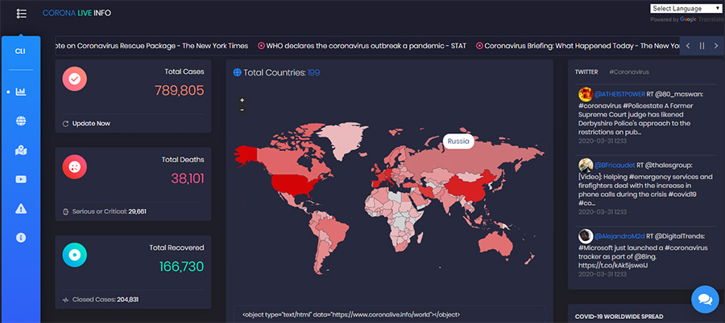
Task: Click the @ATHEISTPOWER avatar image
Action: [x=586, y=94]
